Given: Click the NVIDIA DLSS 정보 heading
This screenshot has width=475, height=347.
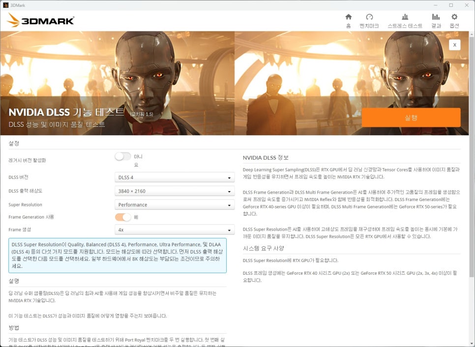Looking at the screenshot, I should tap(266, 158).
